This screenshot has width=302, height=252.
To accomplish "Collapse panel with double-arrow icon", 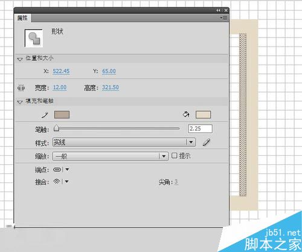I will click(x=218, y=10).
